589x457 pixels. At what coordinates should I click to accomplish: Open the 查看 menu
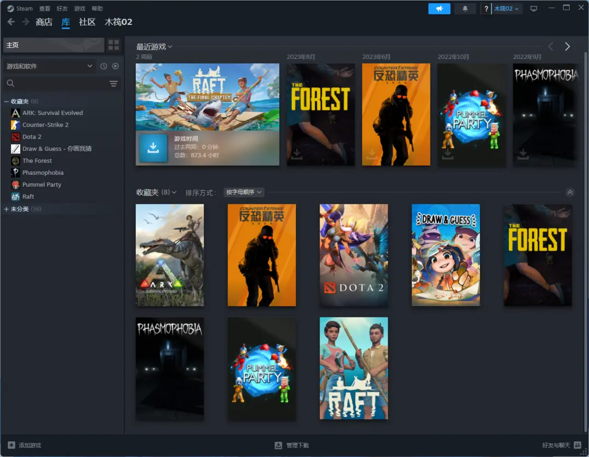pos(45,9)
